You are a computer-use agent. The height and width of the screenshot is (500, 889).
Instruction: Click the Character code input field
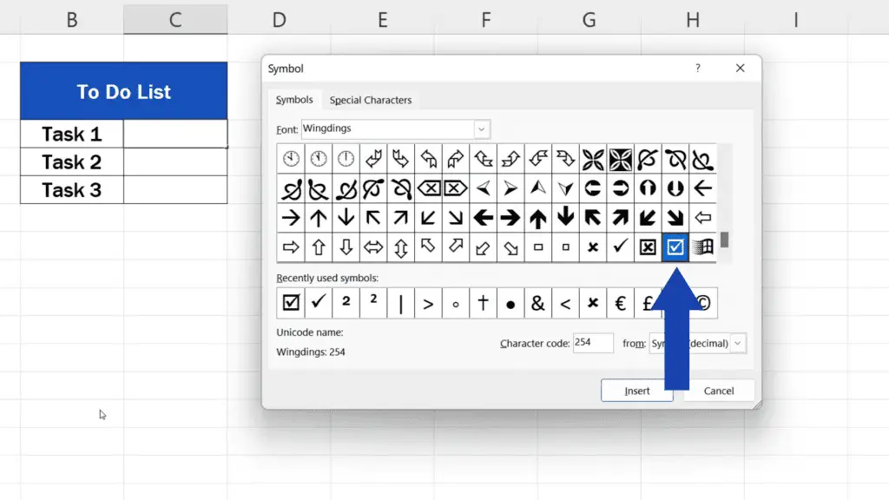593,343
